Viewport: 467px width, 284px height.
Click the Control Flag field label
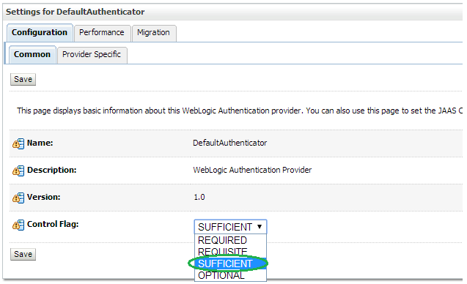coord(53,224)
